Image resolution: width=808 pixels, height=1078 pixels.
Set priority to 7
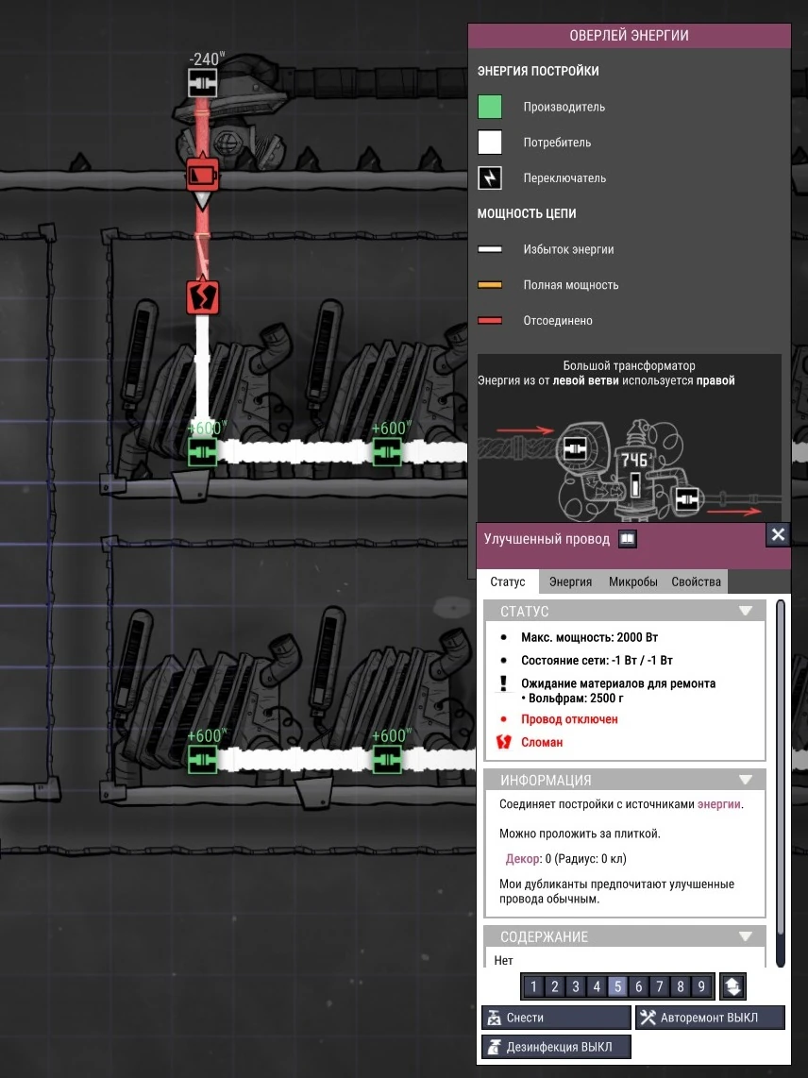pyautogui.click(x=660, y=986)
